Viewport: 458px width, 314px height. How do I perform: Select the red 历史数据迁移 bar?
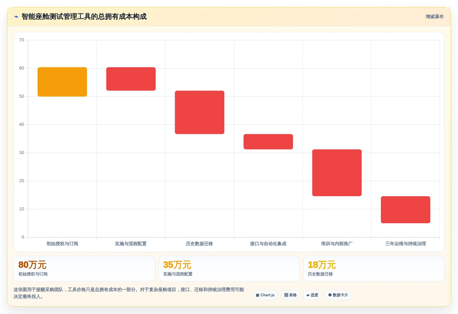[x=199, y=112]
